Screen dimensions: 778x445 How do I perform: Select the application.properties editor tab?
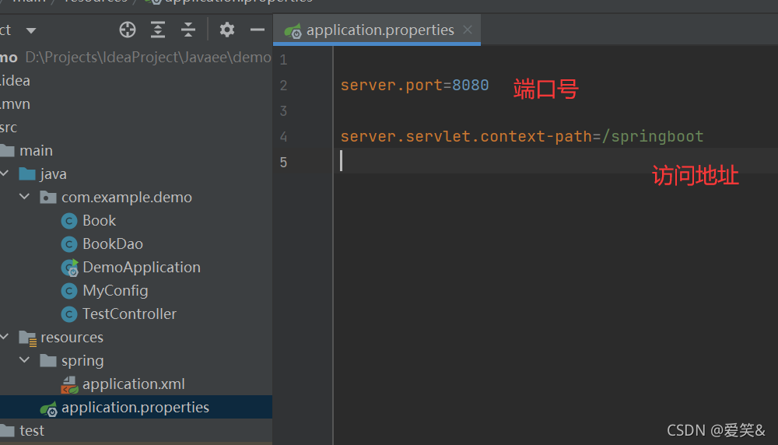(380, 30)
